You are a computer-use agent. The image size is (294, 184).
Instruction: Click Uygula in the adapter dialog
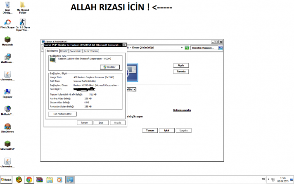point(118,123)
